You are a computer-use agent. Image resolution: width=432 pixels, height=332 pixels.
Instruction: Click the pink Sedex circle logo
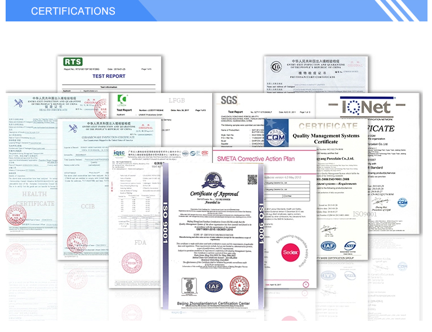[290, 253]
